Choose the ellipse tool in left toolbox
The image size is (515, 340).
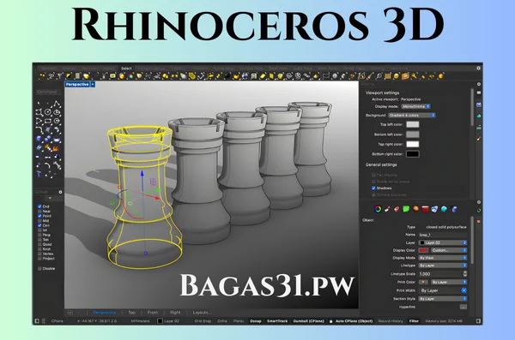(x=57, y=112)
